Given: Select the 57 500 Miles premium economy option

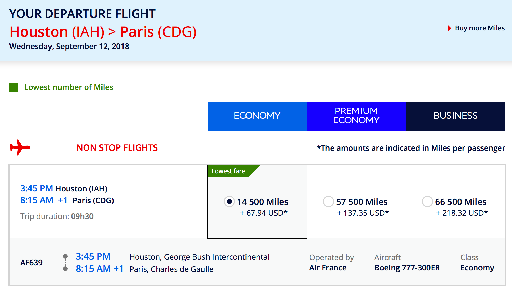Looking at the screenshot, I should tap(328, 202).
